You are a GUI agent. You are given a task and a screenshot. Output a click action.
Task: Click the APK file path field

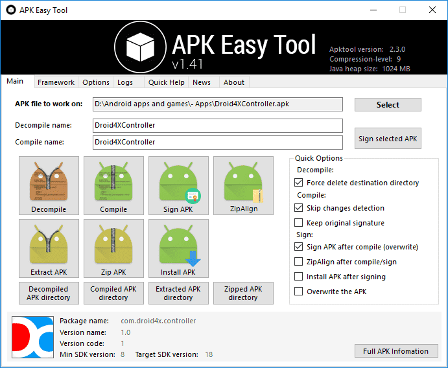coord(218,104)
